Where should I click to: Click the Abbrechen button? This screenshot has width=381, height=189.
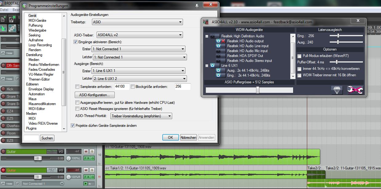tap(189, 138)
